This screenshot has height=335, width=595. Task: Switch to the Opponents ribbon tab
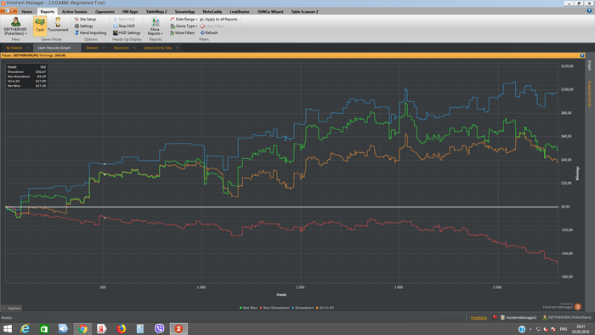[105, 11]
